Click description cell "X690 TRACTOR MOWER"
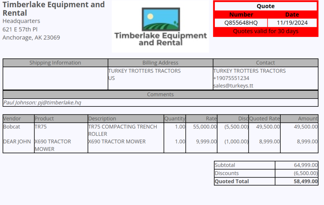 (117, 142)
